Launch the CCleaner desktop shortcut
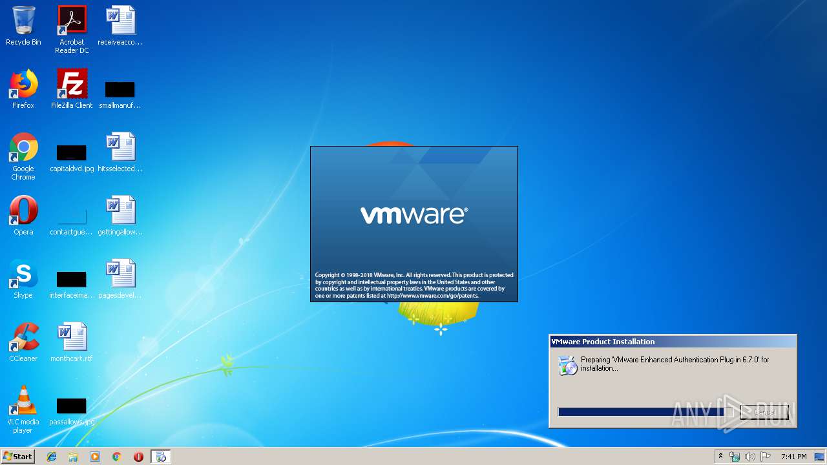 (23, 343)
